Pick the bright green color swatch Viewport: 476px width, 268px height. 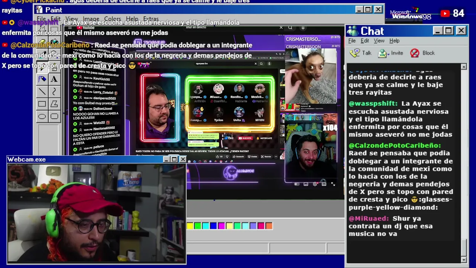(198, 226)
